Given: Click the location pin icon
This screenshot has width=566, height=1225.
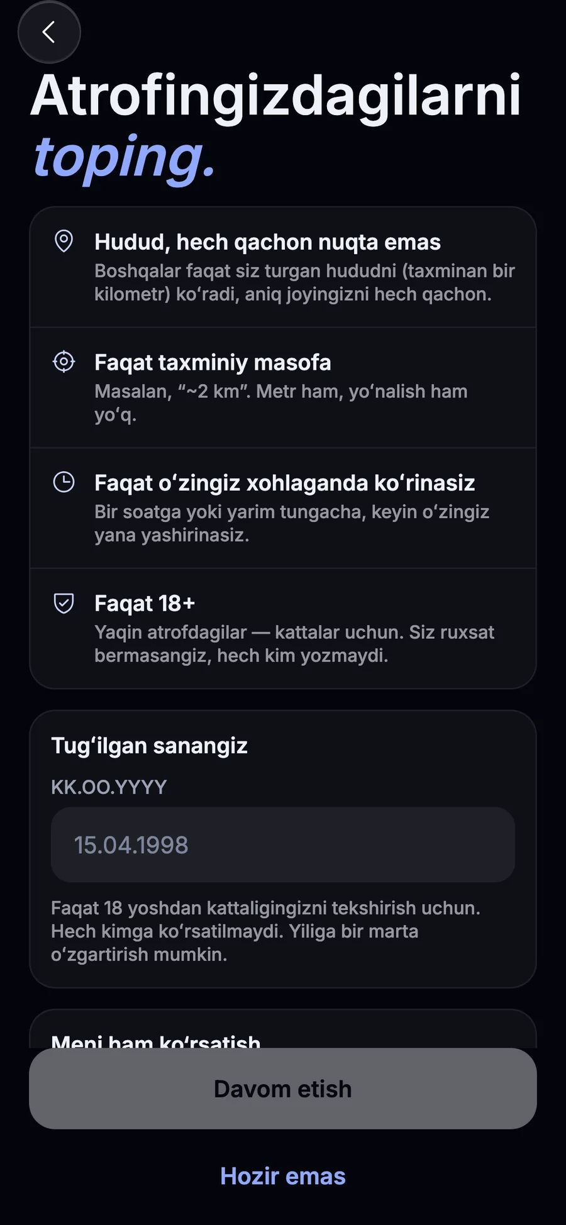Looking at the screenshot, I should pos(64,241).
